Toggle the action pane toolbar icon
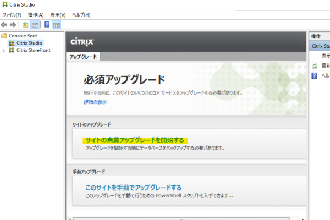This screenshot has width=330, height=220. tap(57, 25)
